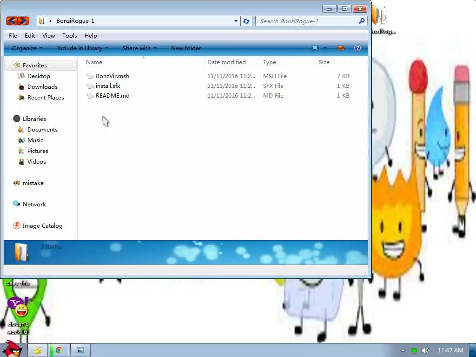Click the README.md file icon

point(90,96)
